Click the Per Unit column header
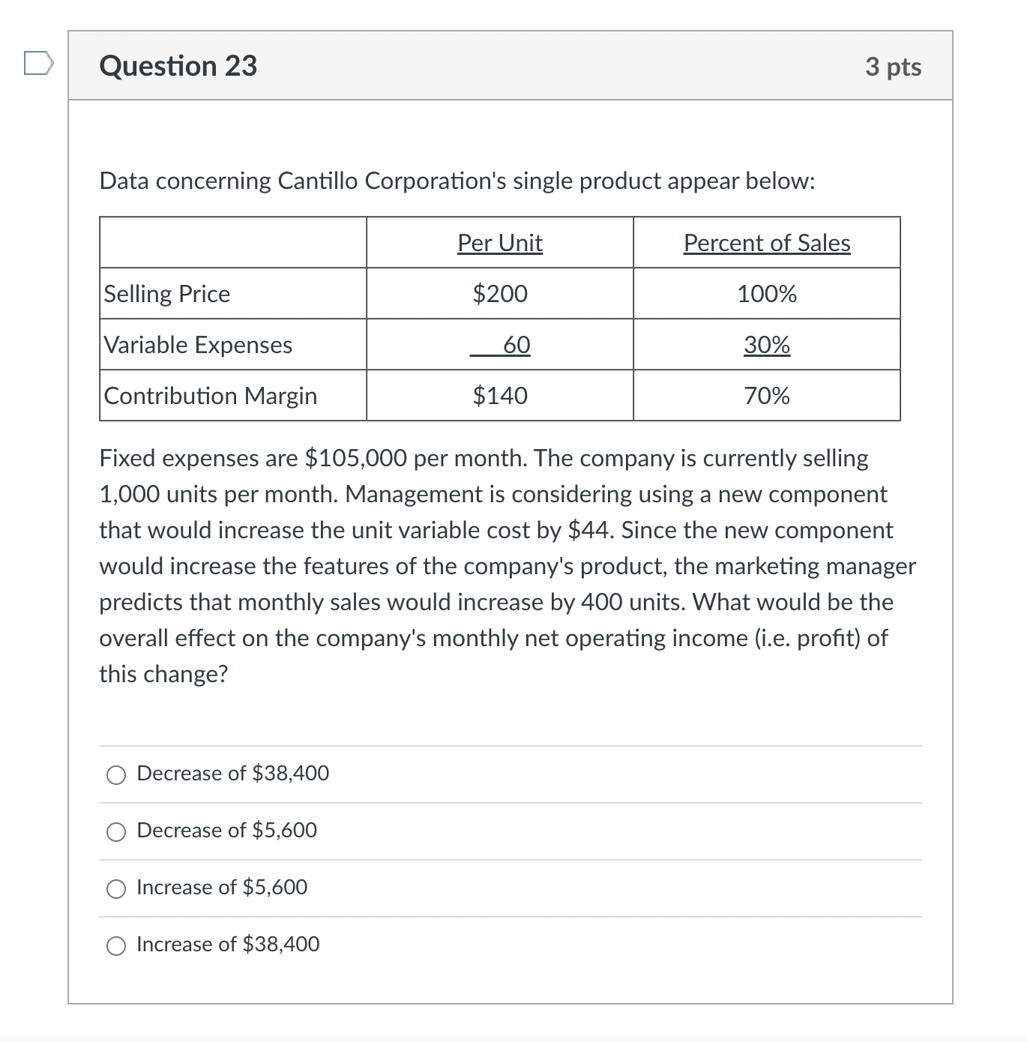The width and height of the screenshot is (1027, 1042). [499, 243]
